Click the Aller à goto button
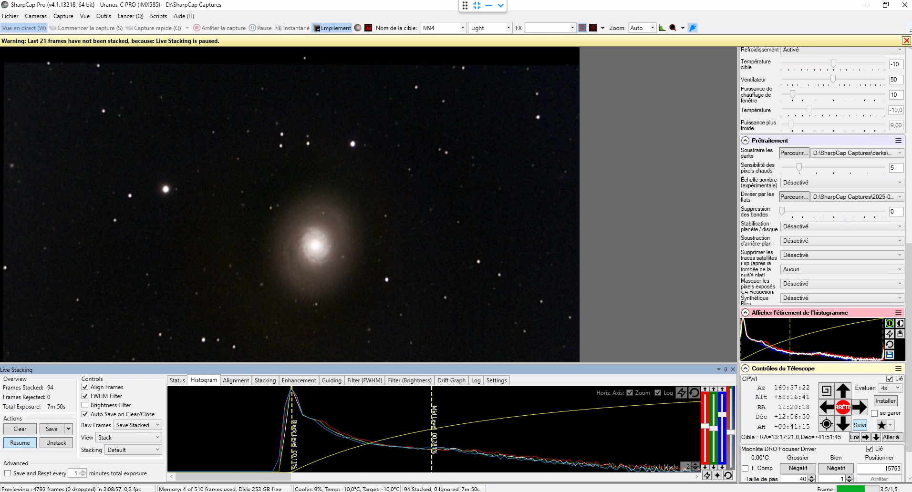This screenshot has height=492, width=912. click(891, 437)
